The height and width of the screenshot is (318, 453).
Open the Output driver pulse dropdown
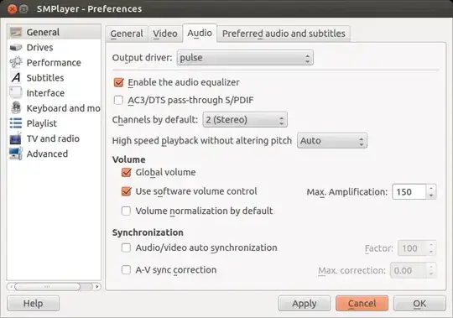point(245,58)
